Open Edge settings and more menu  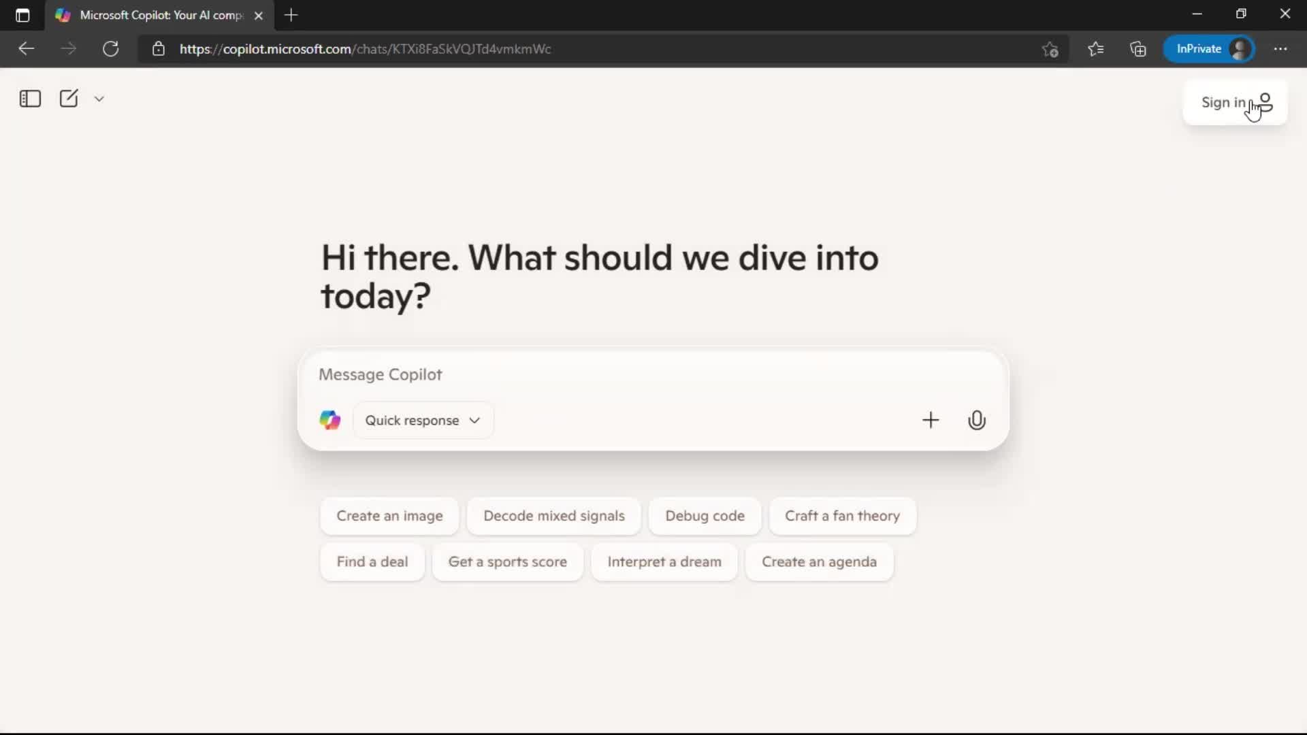(1282, 49)
